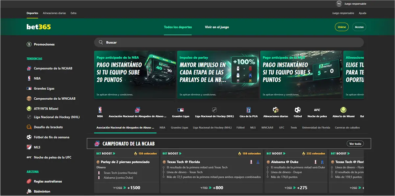Image resolution: width=395 pixels, height=196 pixels.
Task: Click the ATP/WTA Miami tennis ball icon
Action: [x=29, y=108]
